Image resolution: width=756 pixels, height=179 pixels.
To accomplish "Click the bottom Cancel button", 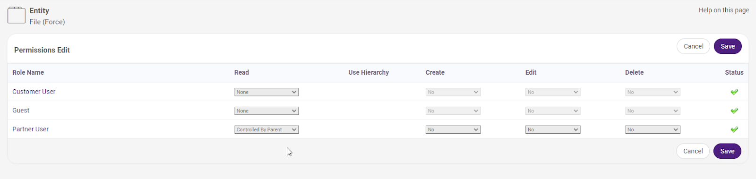I will (x=693, y=151).
